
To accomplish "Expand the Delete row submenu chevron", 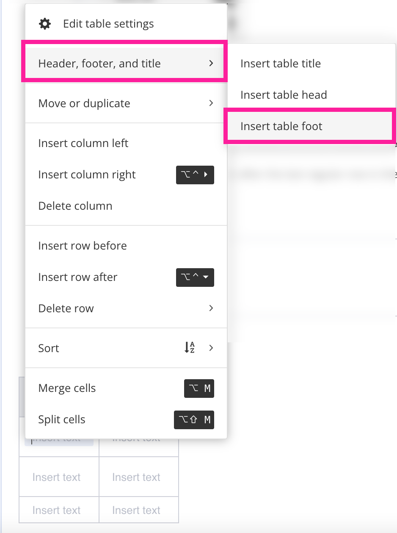I will tap(210, 308).
